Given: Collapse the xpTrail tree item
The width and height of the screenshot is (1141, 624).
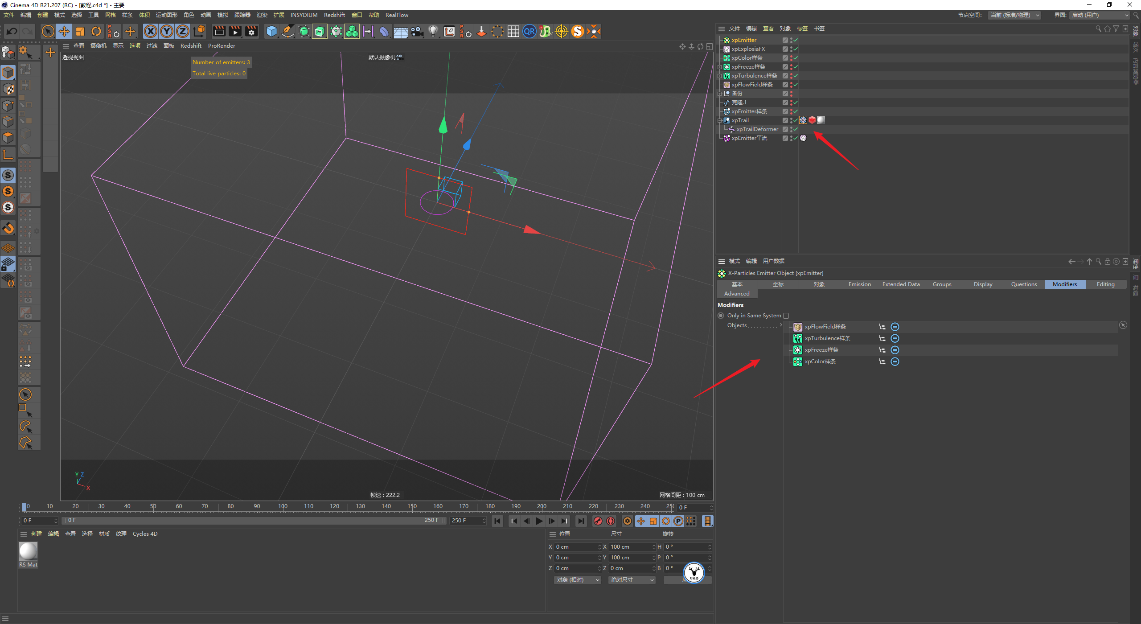Looking at the screenshot, I should pyautogui.click(x=719, y=120).
